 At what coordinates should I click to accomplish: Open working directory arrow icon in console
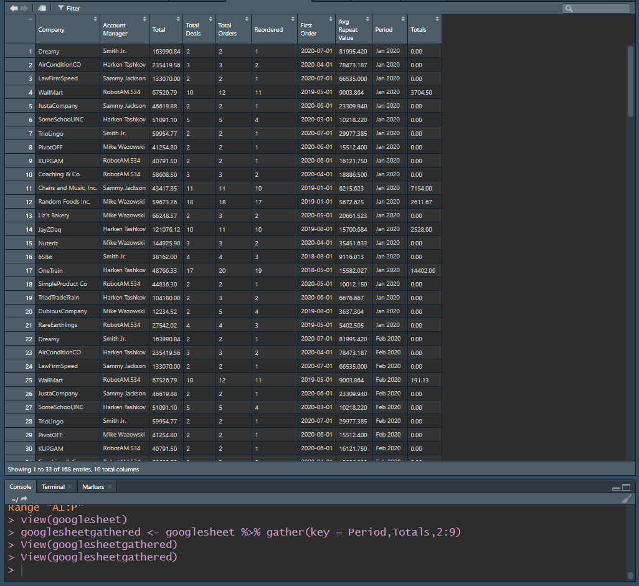tap(24, 499)
